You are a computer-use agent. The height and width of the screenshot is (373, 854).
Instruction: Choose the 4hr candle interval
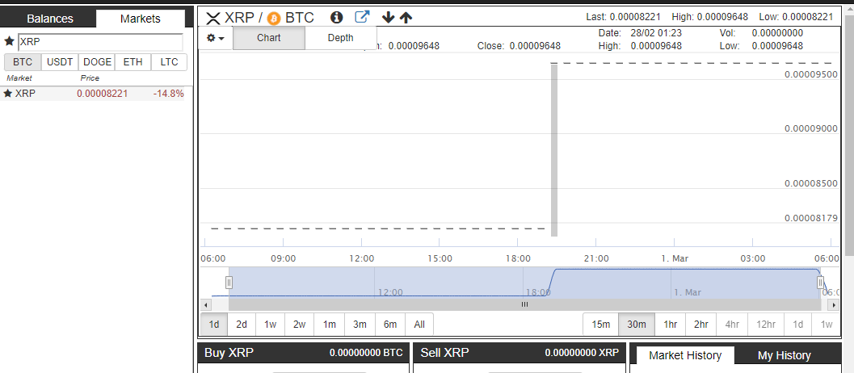pyautogui.click(x=732, y=325)
